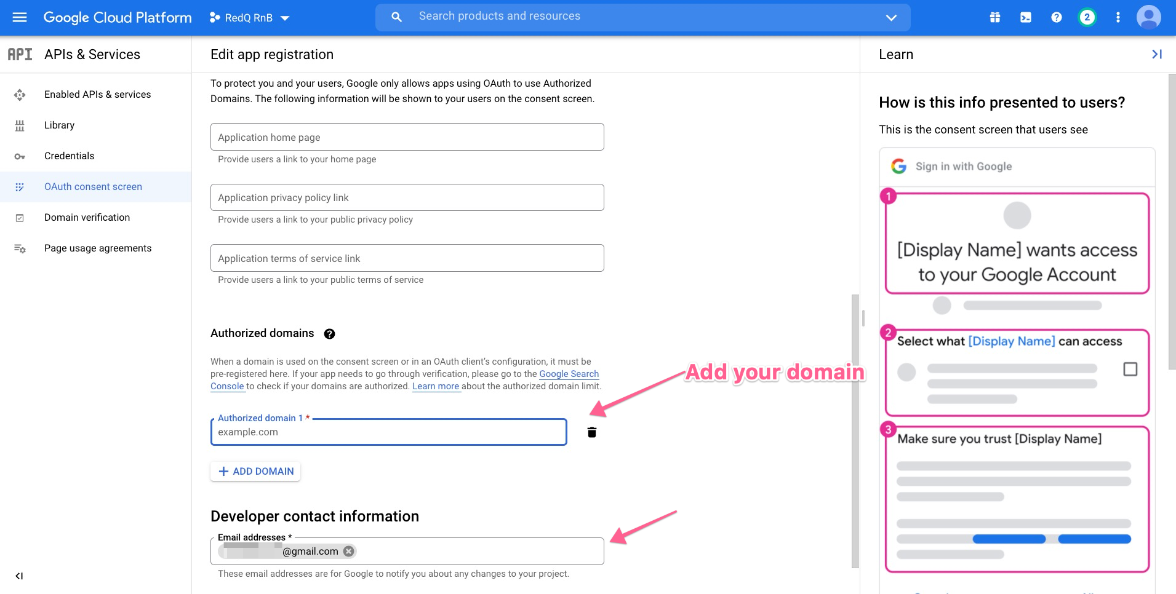Open the Authorized domains help icon

point(329,334)
